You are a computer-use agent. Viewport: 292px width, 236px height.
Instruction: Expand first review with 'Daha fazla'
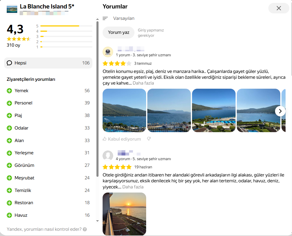coord(143,83)
